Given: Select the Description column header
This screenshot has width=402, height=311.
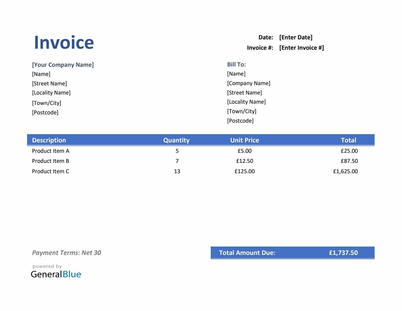Looking at the screenshot, I should pyautogui.click(x=49, y=140).
